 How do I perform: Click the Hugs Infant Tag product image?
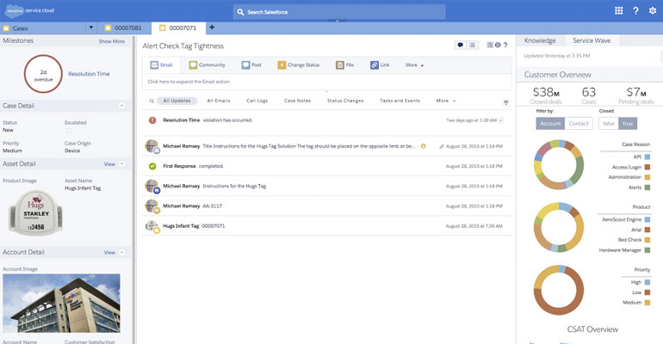click(x=35, y=213)
